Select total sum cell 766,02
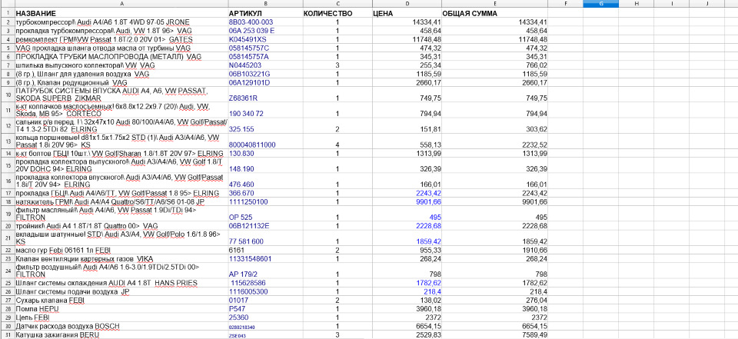Viewport: 738px width, 339px height. 494,65
